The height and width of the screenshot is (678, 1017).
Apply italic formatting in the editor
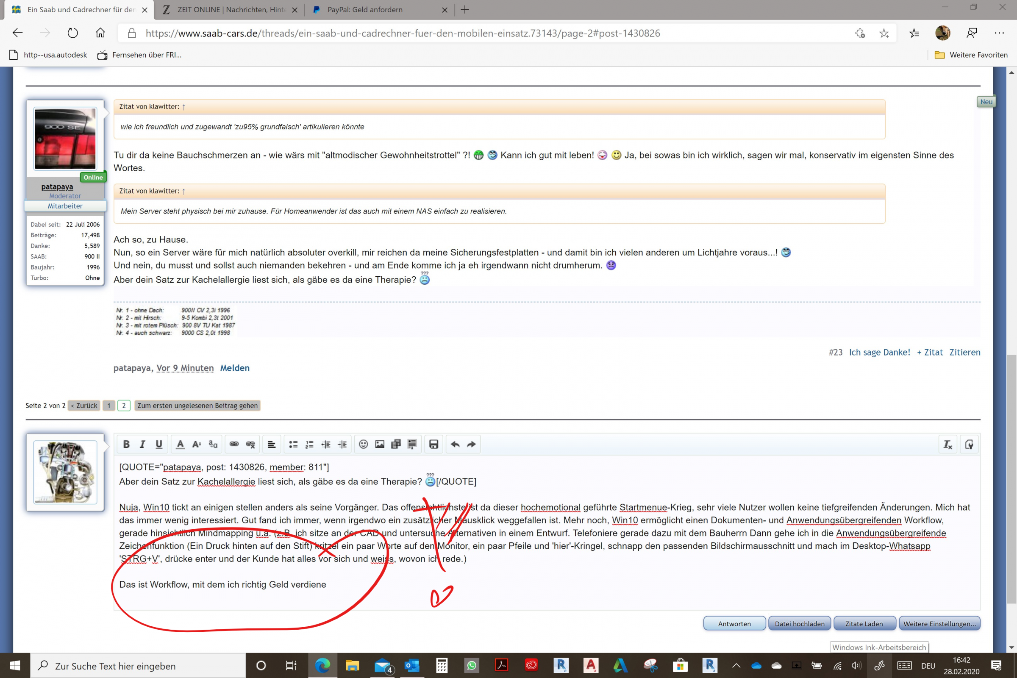tap(142, 444)
